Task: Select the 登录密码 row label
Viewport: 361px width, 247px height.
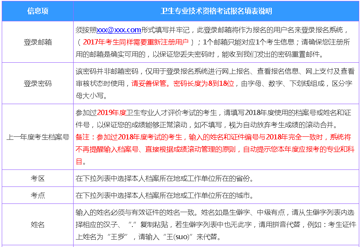Action: pyautogui.click(x=38, y=83)
